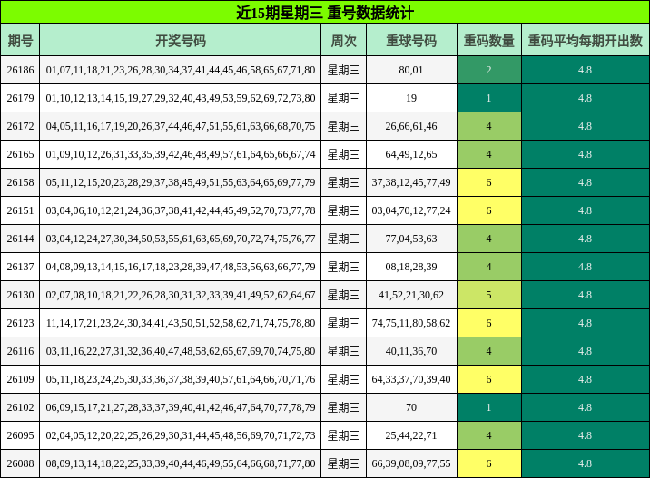
Task: Click the draw numbers beginning 01,10,12,13,14
Action: [181, 98]
